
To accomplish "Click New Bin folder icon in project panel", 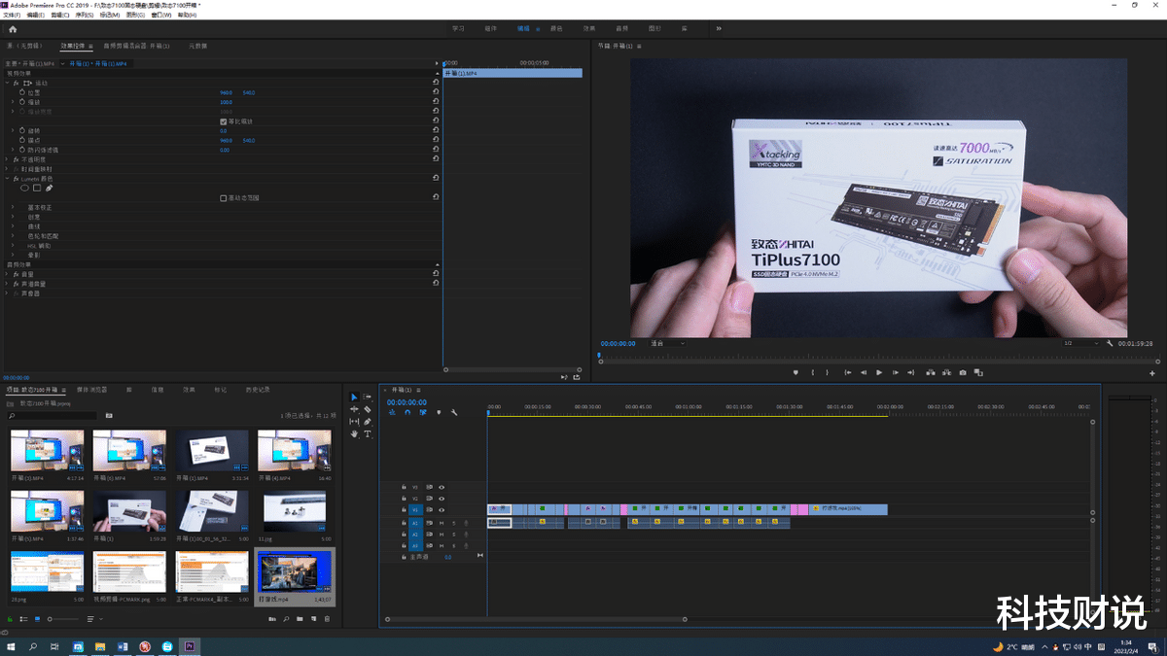I will [300, 619].
